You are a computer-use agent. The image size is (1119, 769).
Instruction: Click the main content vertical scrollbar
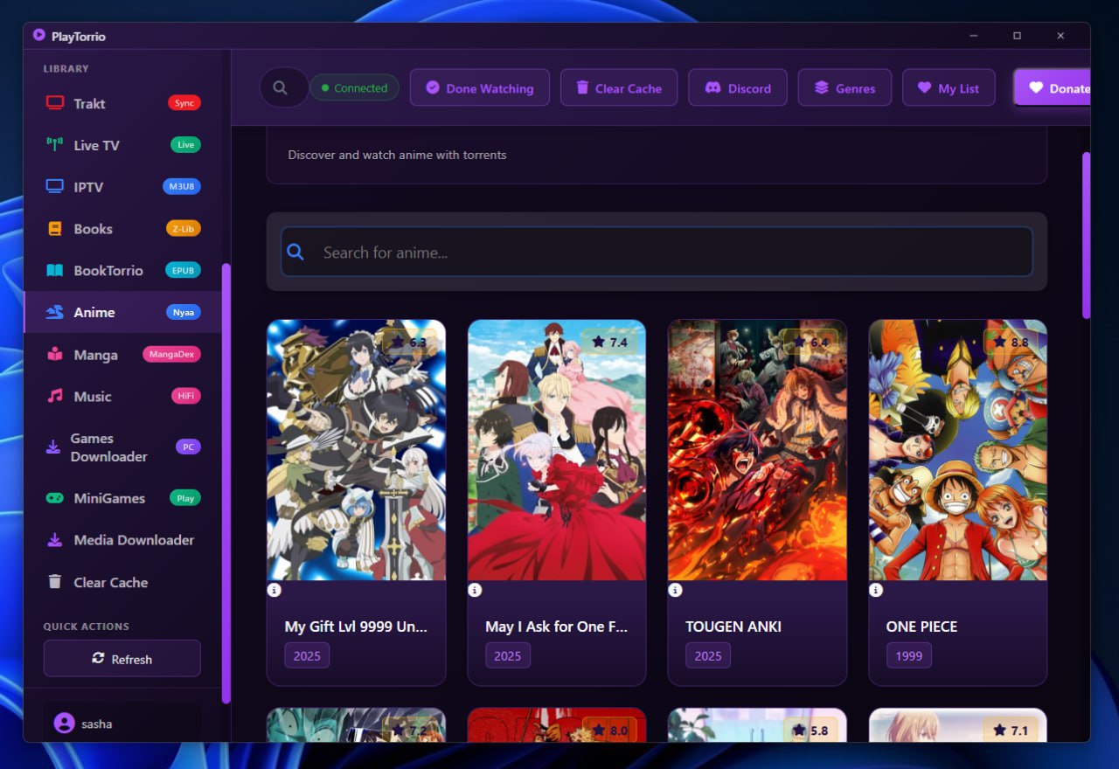[1087, 236]
